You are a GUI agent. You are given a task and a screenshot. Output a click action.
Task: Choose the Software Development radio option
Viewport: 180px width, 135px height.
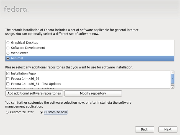pos(8,48)
